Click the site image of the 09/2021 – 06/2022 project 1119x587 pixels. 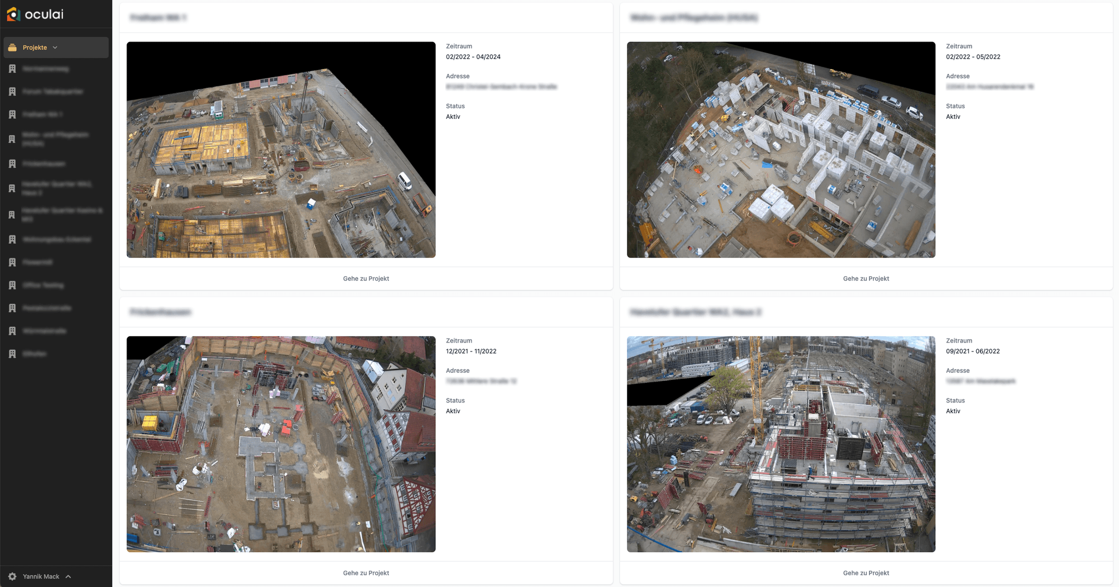pos(781,444)
